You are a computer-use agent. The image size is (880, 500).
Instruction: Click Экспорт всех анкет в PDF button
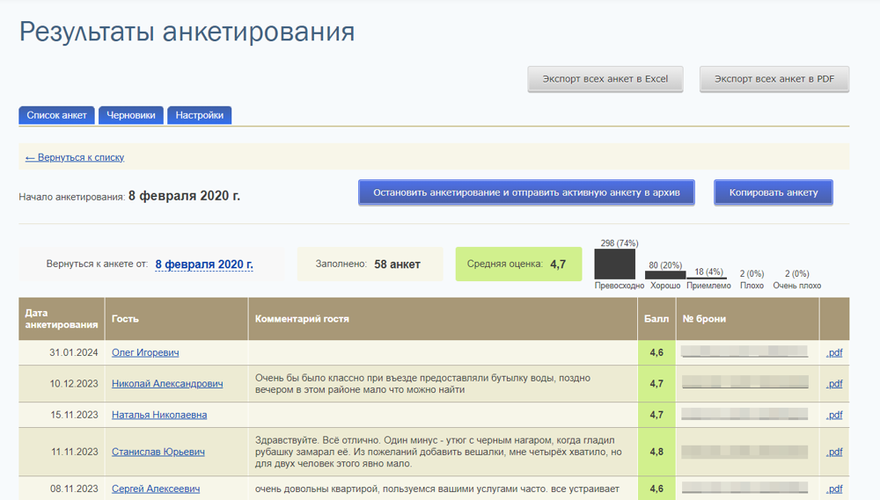coord(774,79)
